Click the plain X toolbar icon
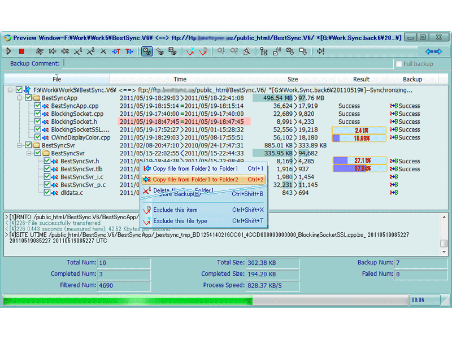The height and width of the screenshot is (339, 452). pyautogui.click(x=103, y=51)
